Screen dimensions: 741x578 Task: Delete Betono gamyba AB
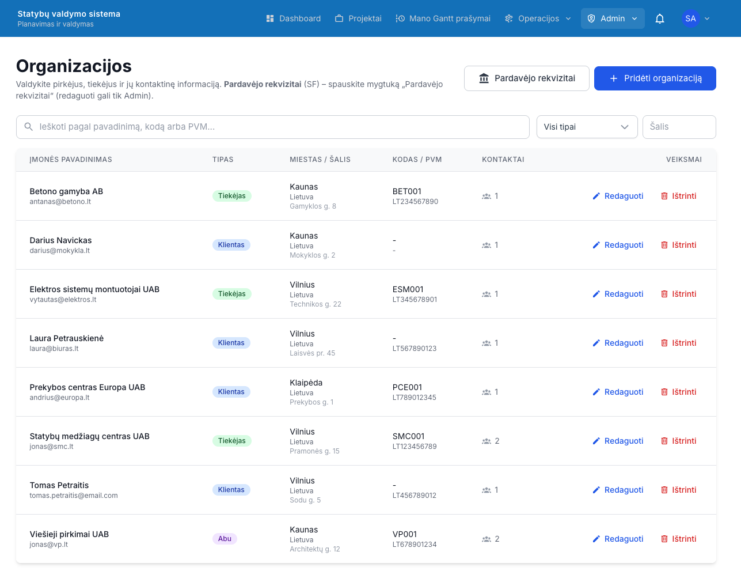[679, 196]
